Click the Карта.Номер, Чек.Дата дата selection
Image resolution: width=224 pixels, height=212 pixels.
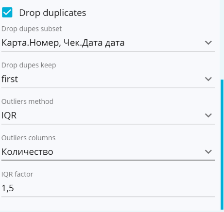pyautogui.click(x=63, y=43)
